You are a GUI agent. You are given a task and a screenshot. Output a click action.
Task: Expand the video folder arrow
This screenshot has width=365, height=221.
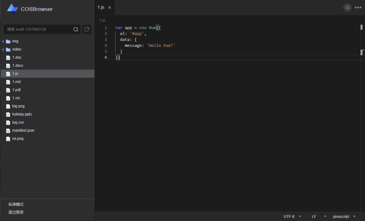coord(3,50)
